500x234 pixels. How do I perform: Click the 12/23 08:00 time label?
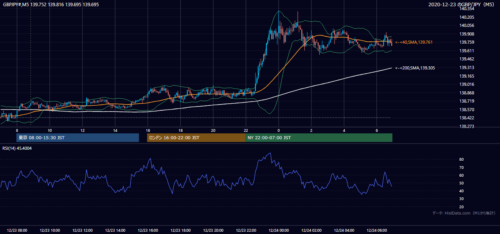point(17,230)
